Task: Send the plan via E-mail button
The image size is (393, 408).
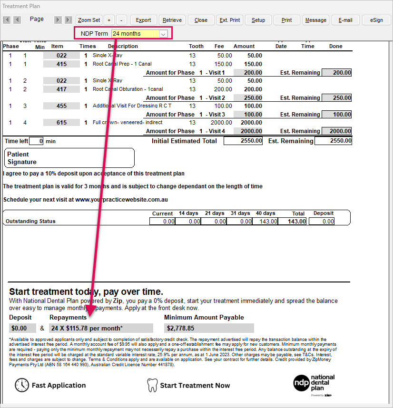Action: 345,20
